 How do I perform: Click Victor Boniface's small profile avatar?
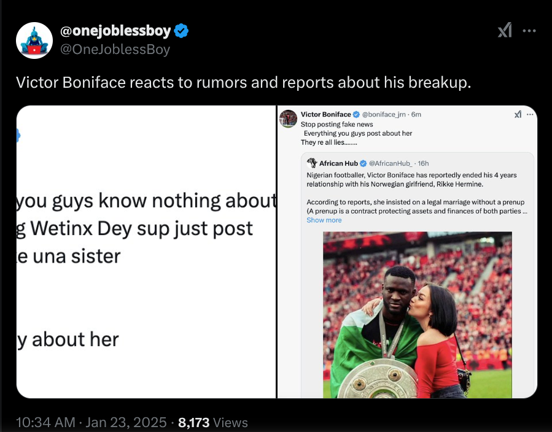(289, 118)
